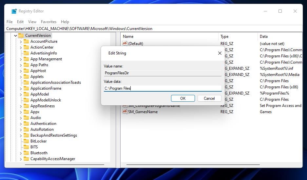This screenshot has height=180, width=307.
Task: Open the Favorites menu
Action: coord(48,22)
